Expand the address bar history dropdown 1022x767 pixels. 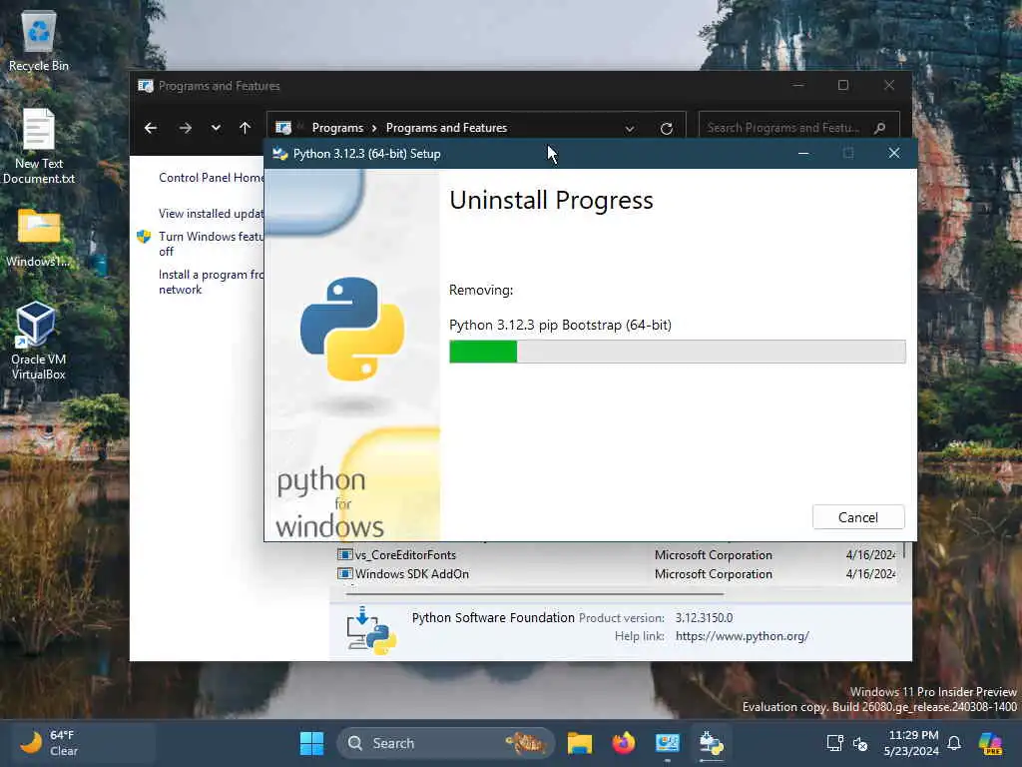click(630, 129)
